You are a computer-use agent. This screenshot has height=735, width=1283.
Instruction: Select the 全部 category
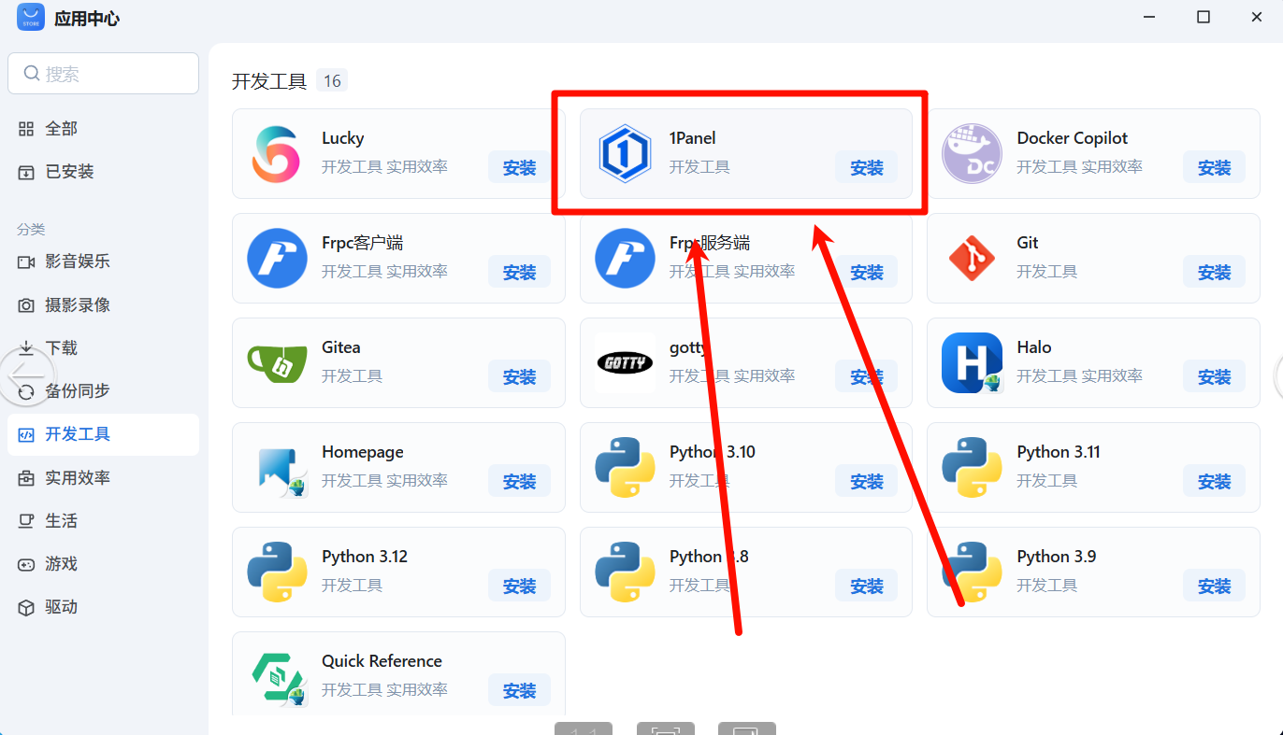click(103, 129)
